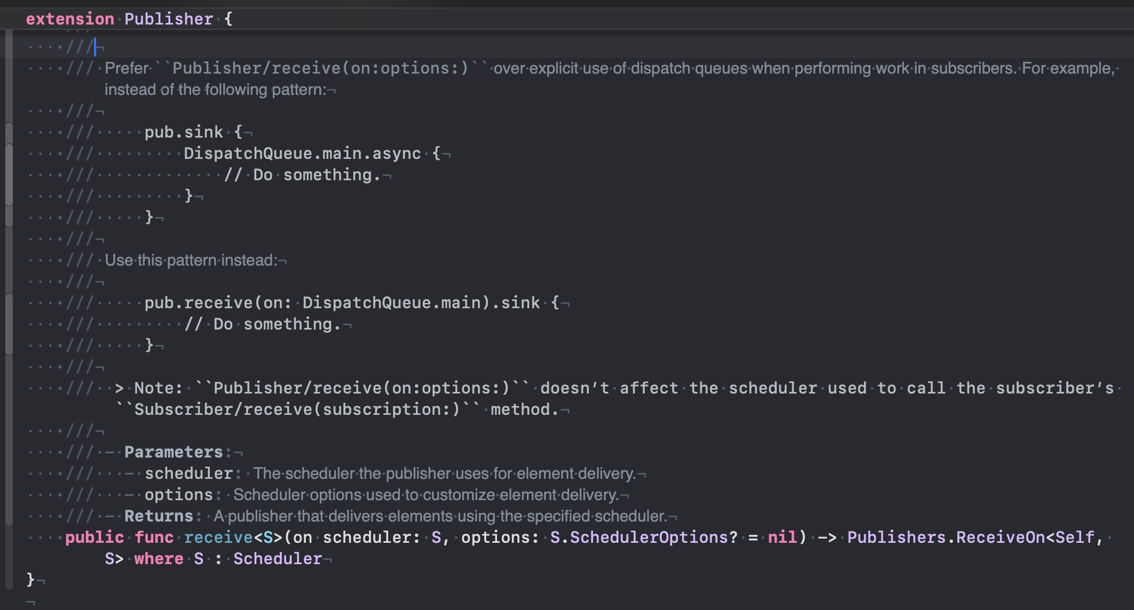Click the 'func' keyword in declaration
Screen dimensions: 1134x610
pyautogui.click(x=154, y=537)
